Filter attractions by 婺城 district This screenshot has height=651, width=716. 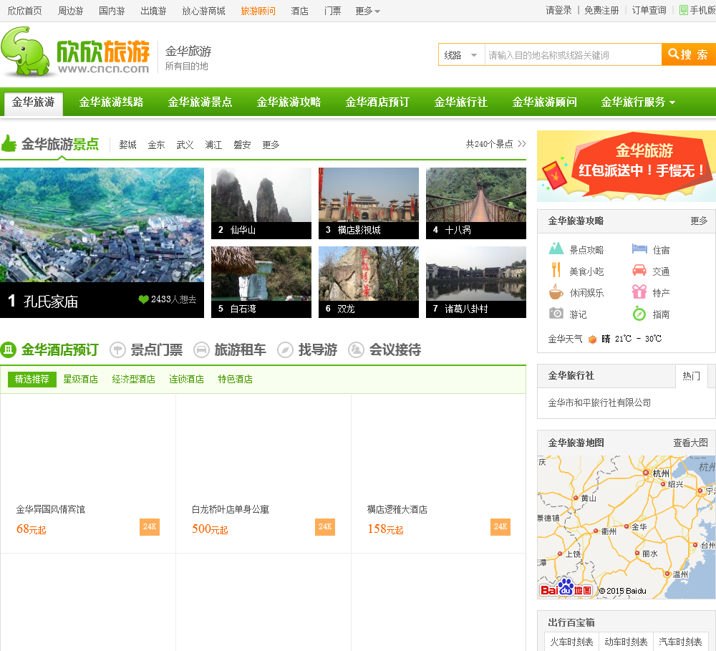point(128,145)
